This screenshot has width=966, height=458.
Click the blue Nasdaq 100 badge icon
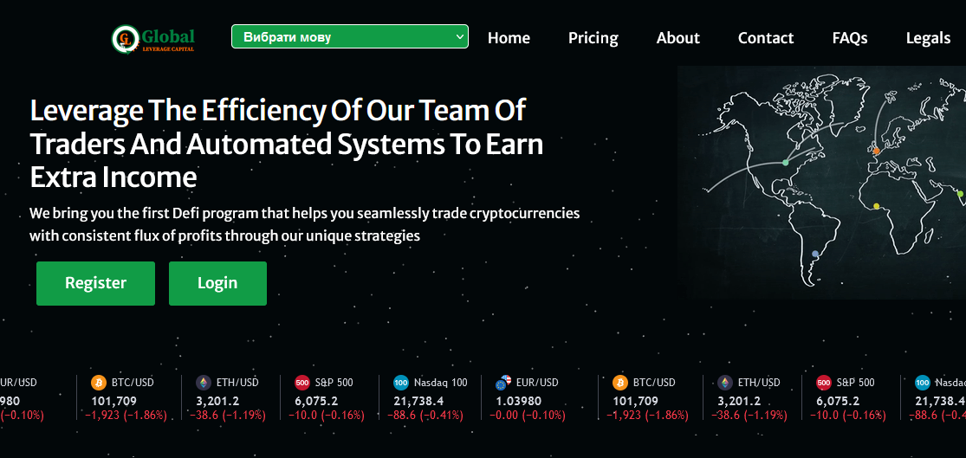point(401,383)
